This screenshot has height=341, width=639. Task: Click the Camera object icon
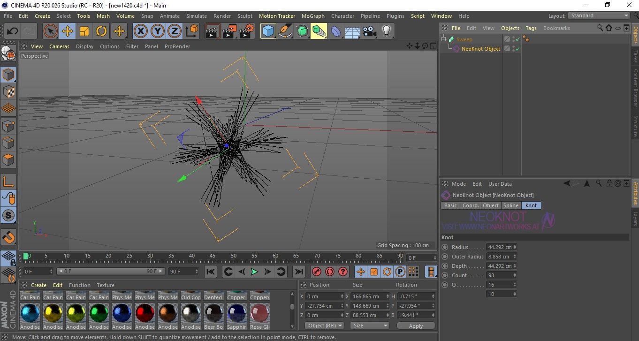370,31
